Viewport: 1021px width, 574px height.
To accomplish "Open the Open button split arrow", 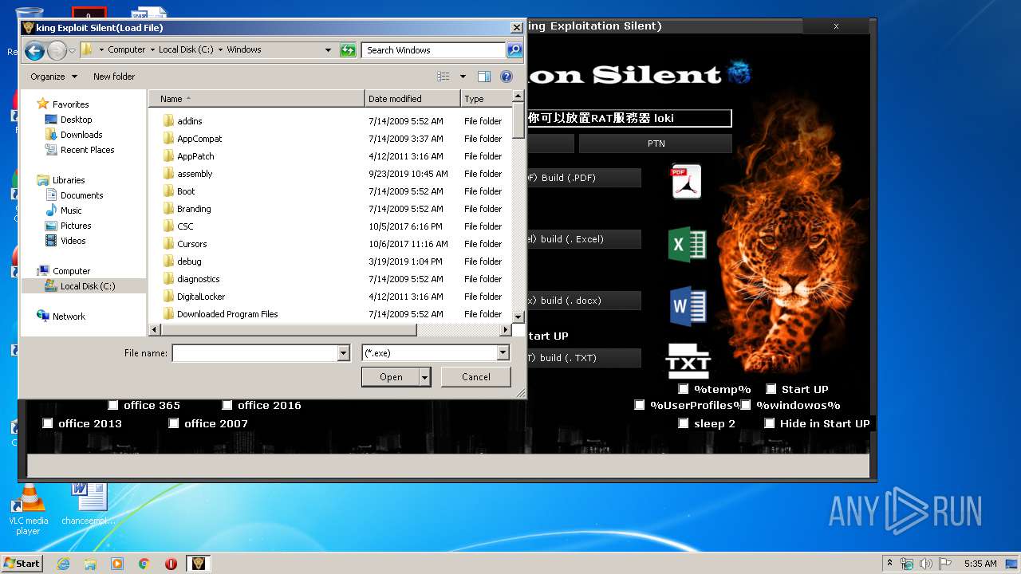I will tap(425, 377).
